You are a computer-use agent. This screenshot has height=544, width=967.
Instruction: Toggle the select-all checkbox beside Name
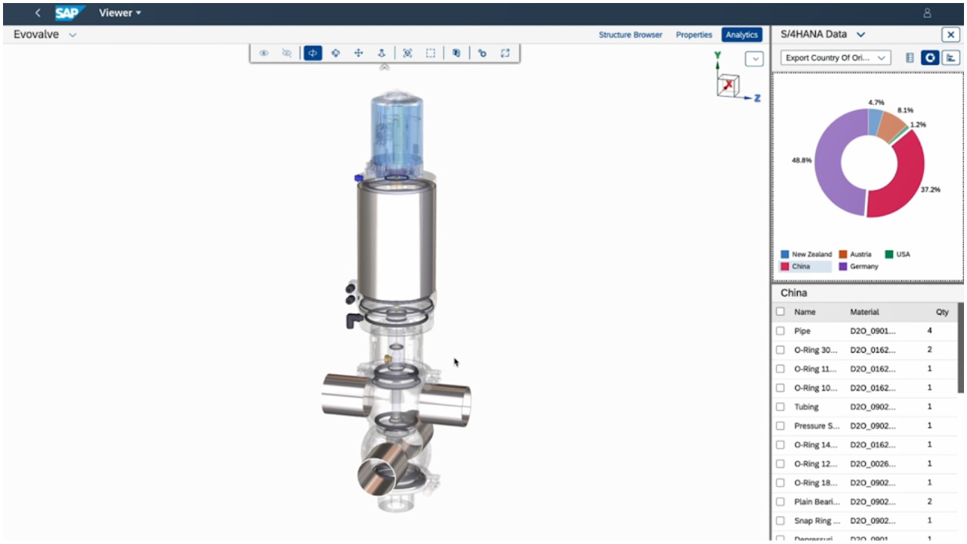(x=780, y=311)
